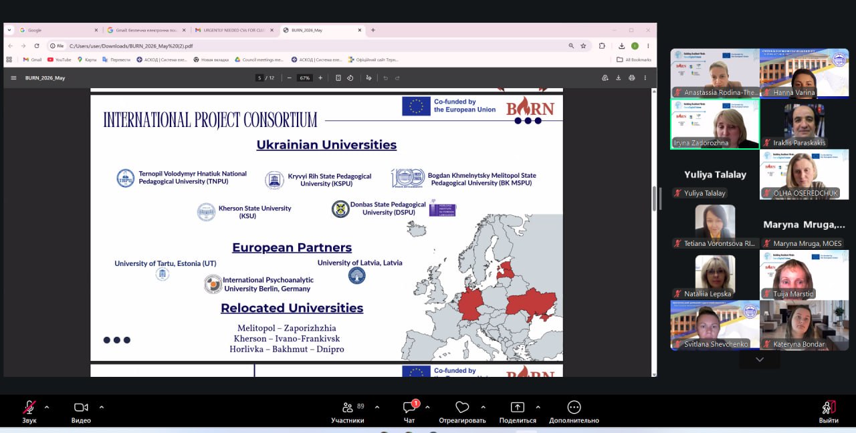Viewport: 856px width, 433px height.
Task: Open the Gmail bookmark
Action: pos(32,59)
